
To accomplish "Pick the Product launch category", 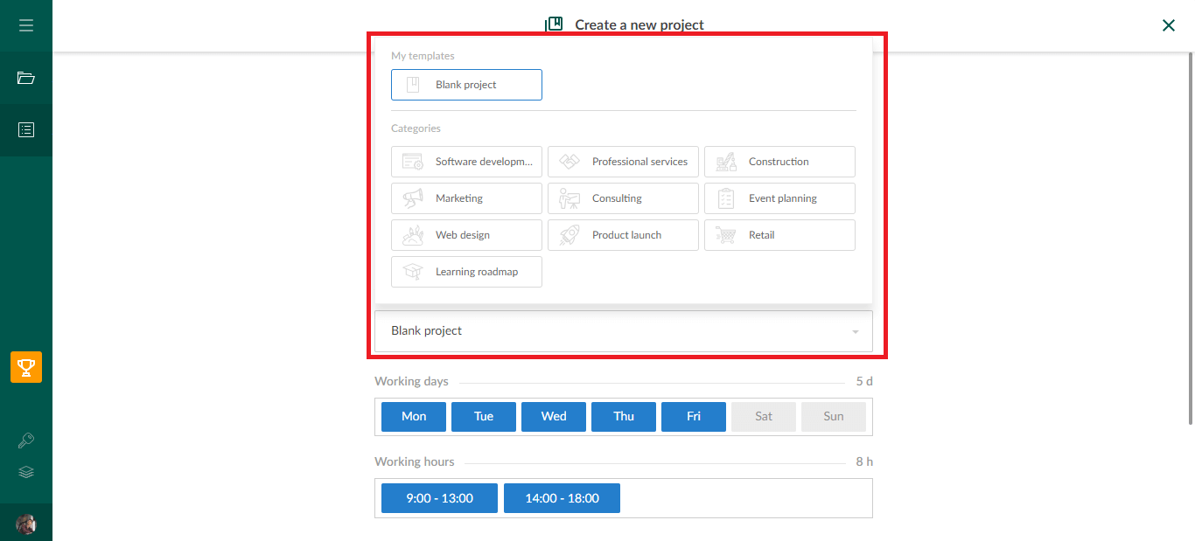I will coord(623,235).
